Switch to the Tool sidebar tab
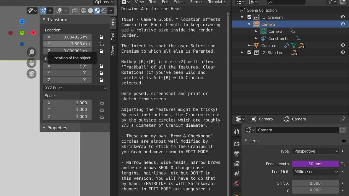The height and width of the screenshot is (196, 349). (x=113, y=36)
